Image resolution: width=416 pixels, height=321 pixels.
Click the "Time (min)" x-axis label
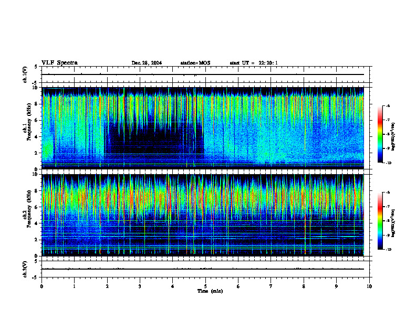(x=210, y=291)
